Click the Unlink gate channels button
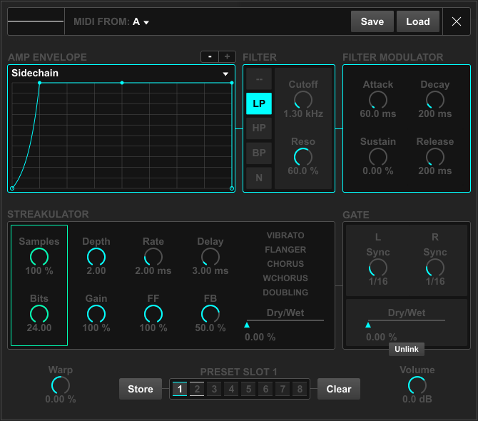The width and height of the screenshot is (478, 421). [x=407, y=349]
